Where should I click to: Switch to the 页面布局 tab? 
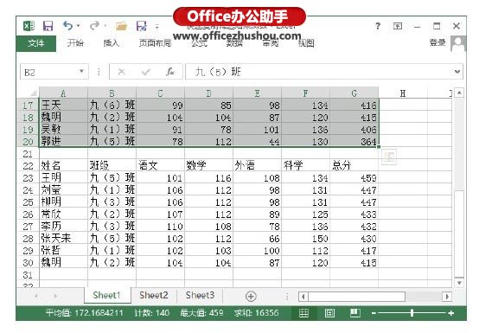tap(155, 43)
